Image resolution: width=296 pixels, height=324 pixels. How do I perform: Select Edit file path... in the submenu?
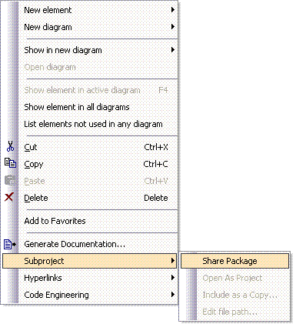(x=234, y=312)
